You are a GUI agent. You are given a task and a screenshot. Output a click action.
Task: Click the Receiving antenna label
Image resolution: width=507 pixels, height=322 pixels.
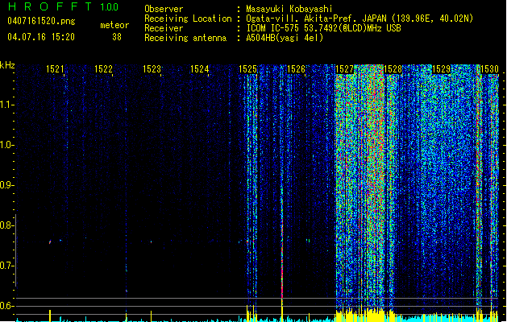coord(185,38)
